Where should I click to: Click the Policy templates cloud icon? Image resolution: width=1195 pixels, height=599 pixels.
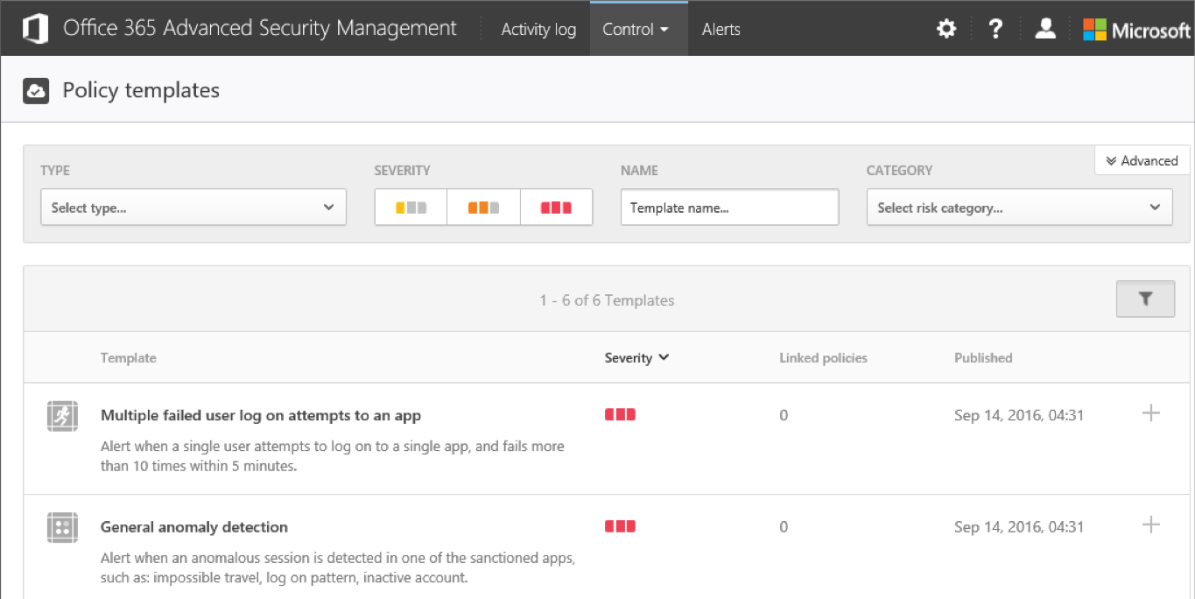tap(36, 91)
